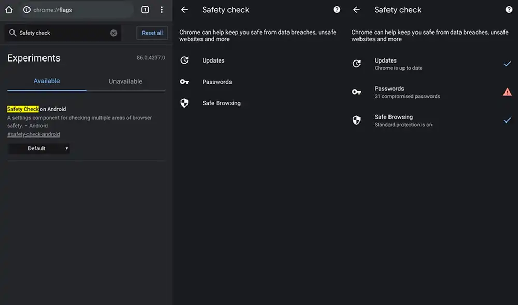Open Chrome's three-dot overflow menu
This screenshot has width=518, height=305.
pyautogui.click(x=162, y=9)
